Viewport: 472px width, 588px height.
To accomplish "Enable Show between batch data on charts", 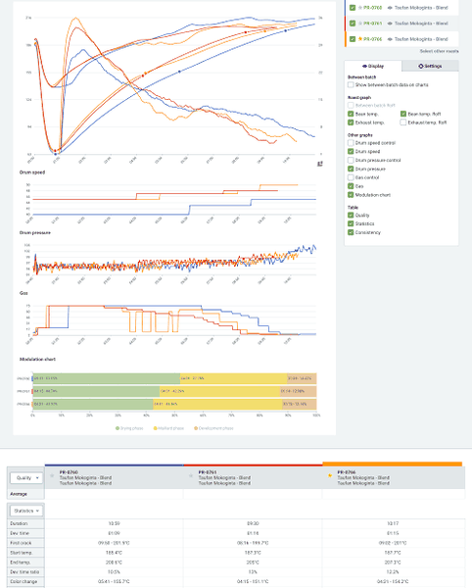I will click(x=351, y=84).
